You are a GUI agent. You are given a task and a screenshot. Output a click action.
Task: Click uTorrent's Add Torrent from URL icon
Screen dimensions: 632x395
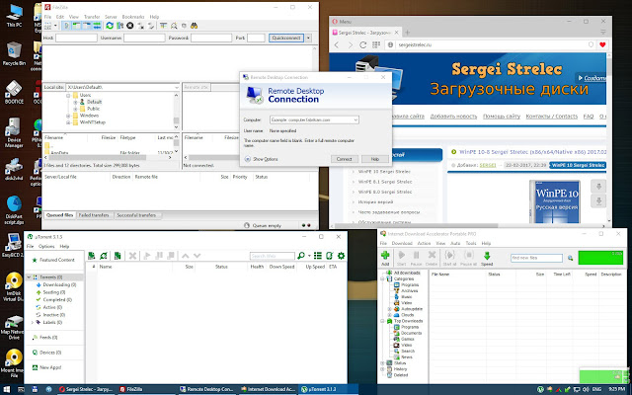click(x=104, y=256)
